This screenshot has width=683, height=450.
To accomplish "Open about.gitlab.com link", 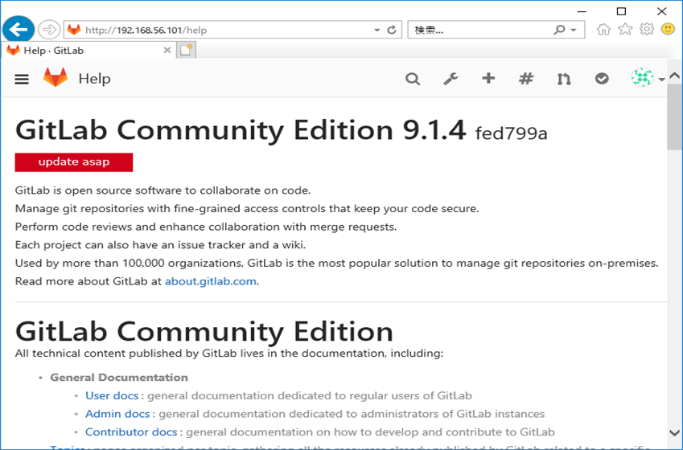I will (x=211, y=281).
